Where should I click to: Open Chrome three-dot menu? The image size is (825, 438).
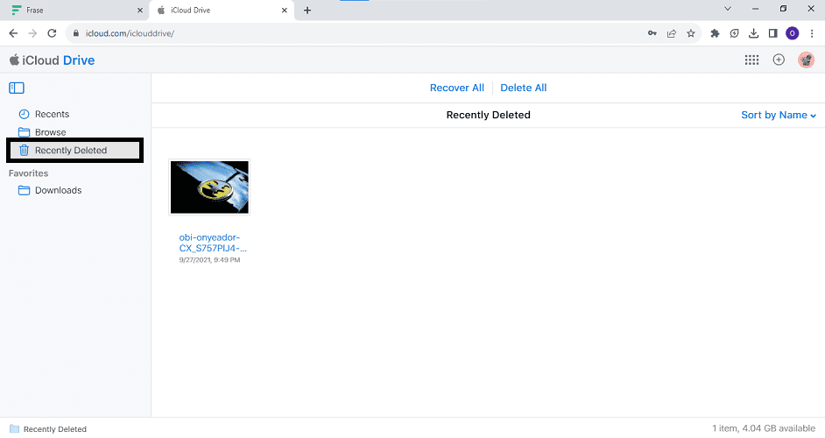[x=812, y=33]
